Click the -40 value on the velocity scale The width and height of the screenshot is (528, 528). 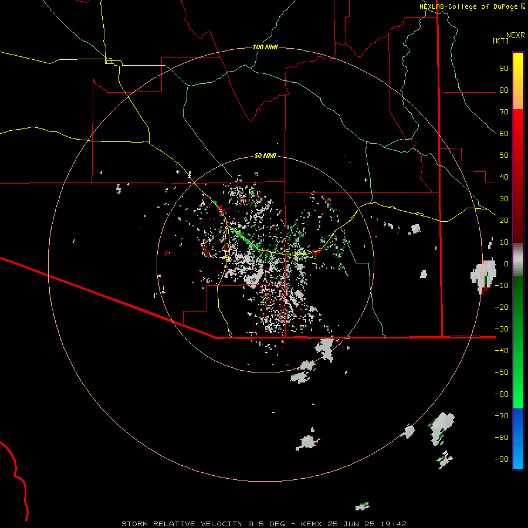502,351
